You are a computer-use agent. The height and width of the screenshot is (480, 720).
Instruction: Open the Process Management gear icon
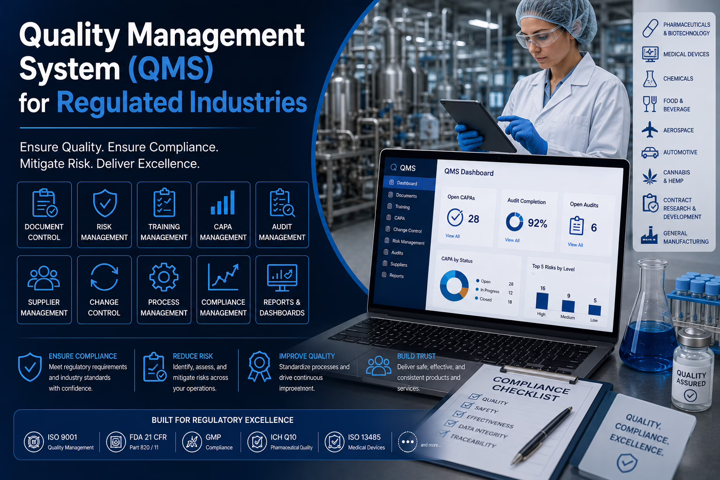coord(164,277)
